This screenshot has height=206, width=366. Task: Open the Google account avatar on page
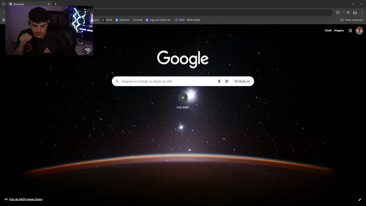[x=359, y=30]
